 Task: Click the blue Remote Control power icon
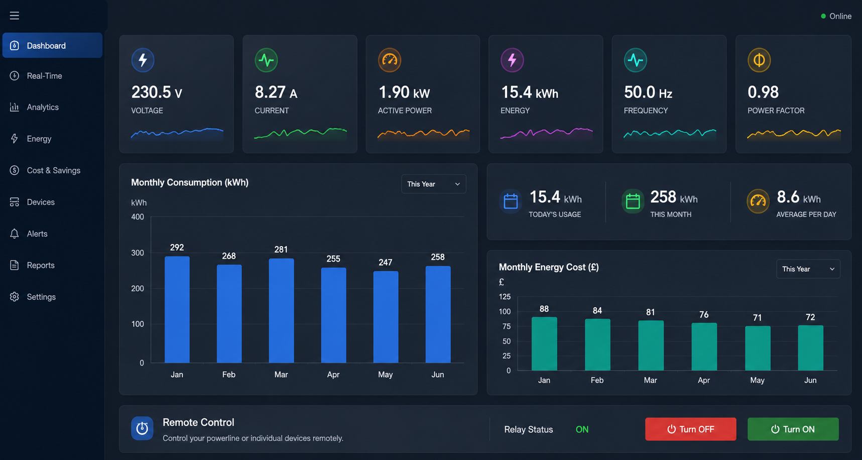click(x=142, y=428)
